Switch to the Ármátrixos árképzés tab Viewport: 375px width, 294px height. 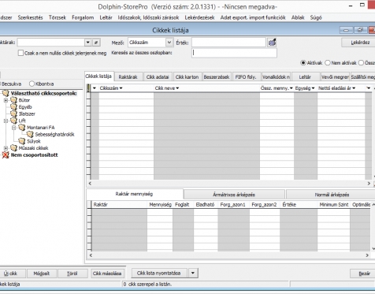coord(234,195)
